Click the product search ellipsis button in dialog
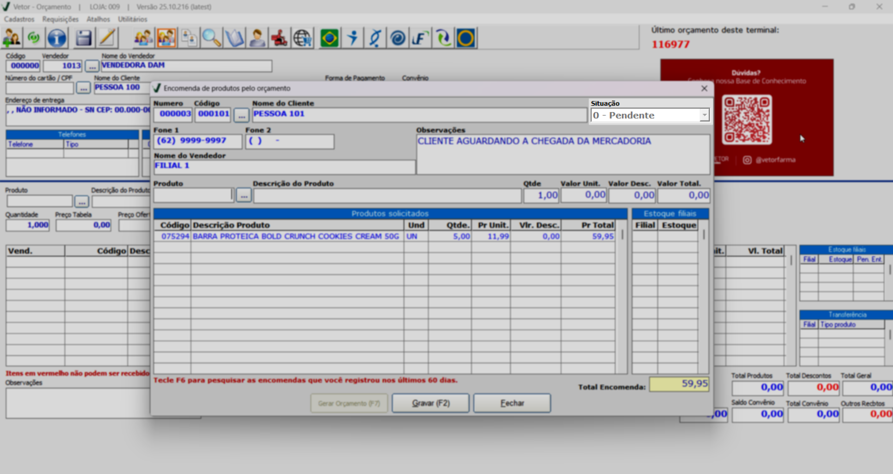 [x=244, y=195]
